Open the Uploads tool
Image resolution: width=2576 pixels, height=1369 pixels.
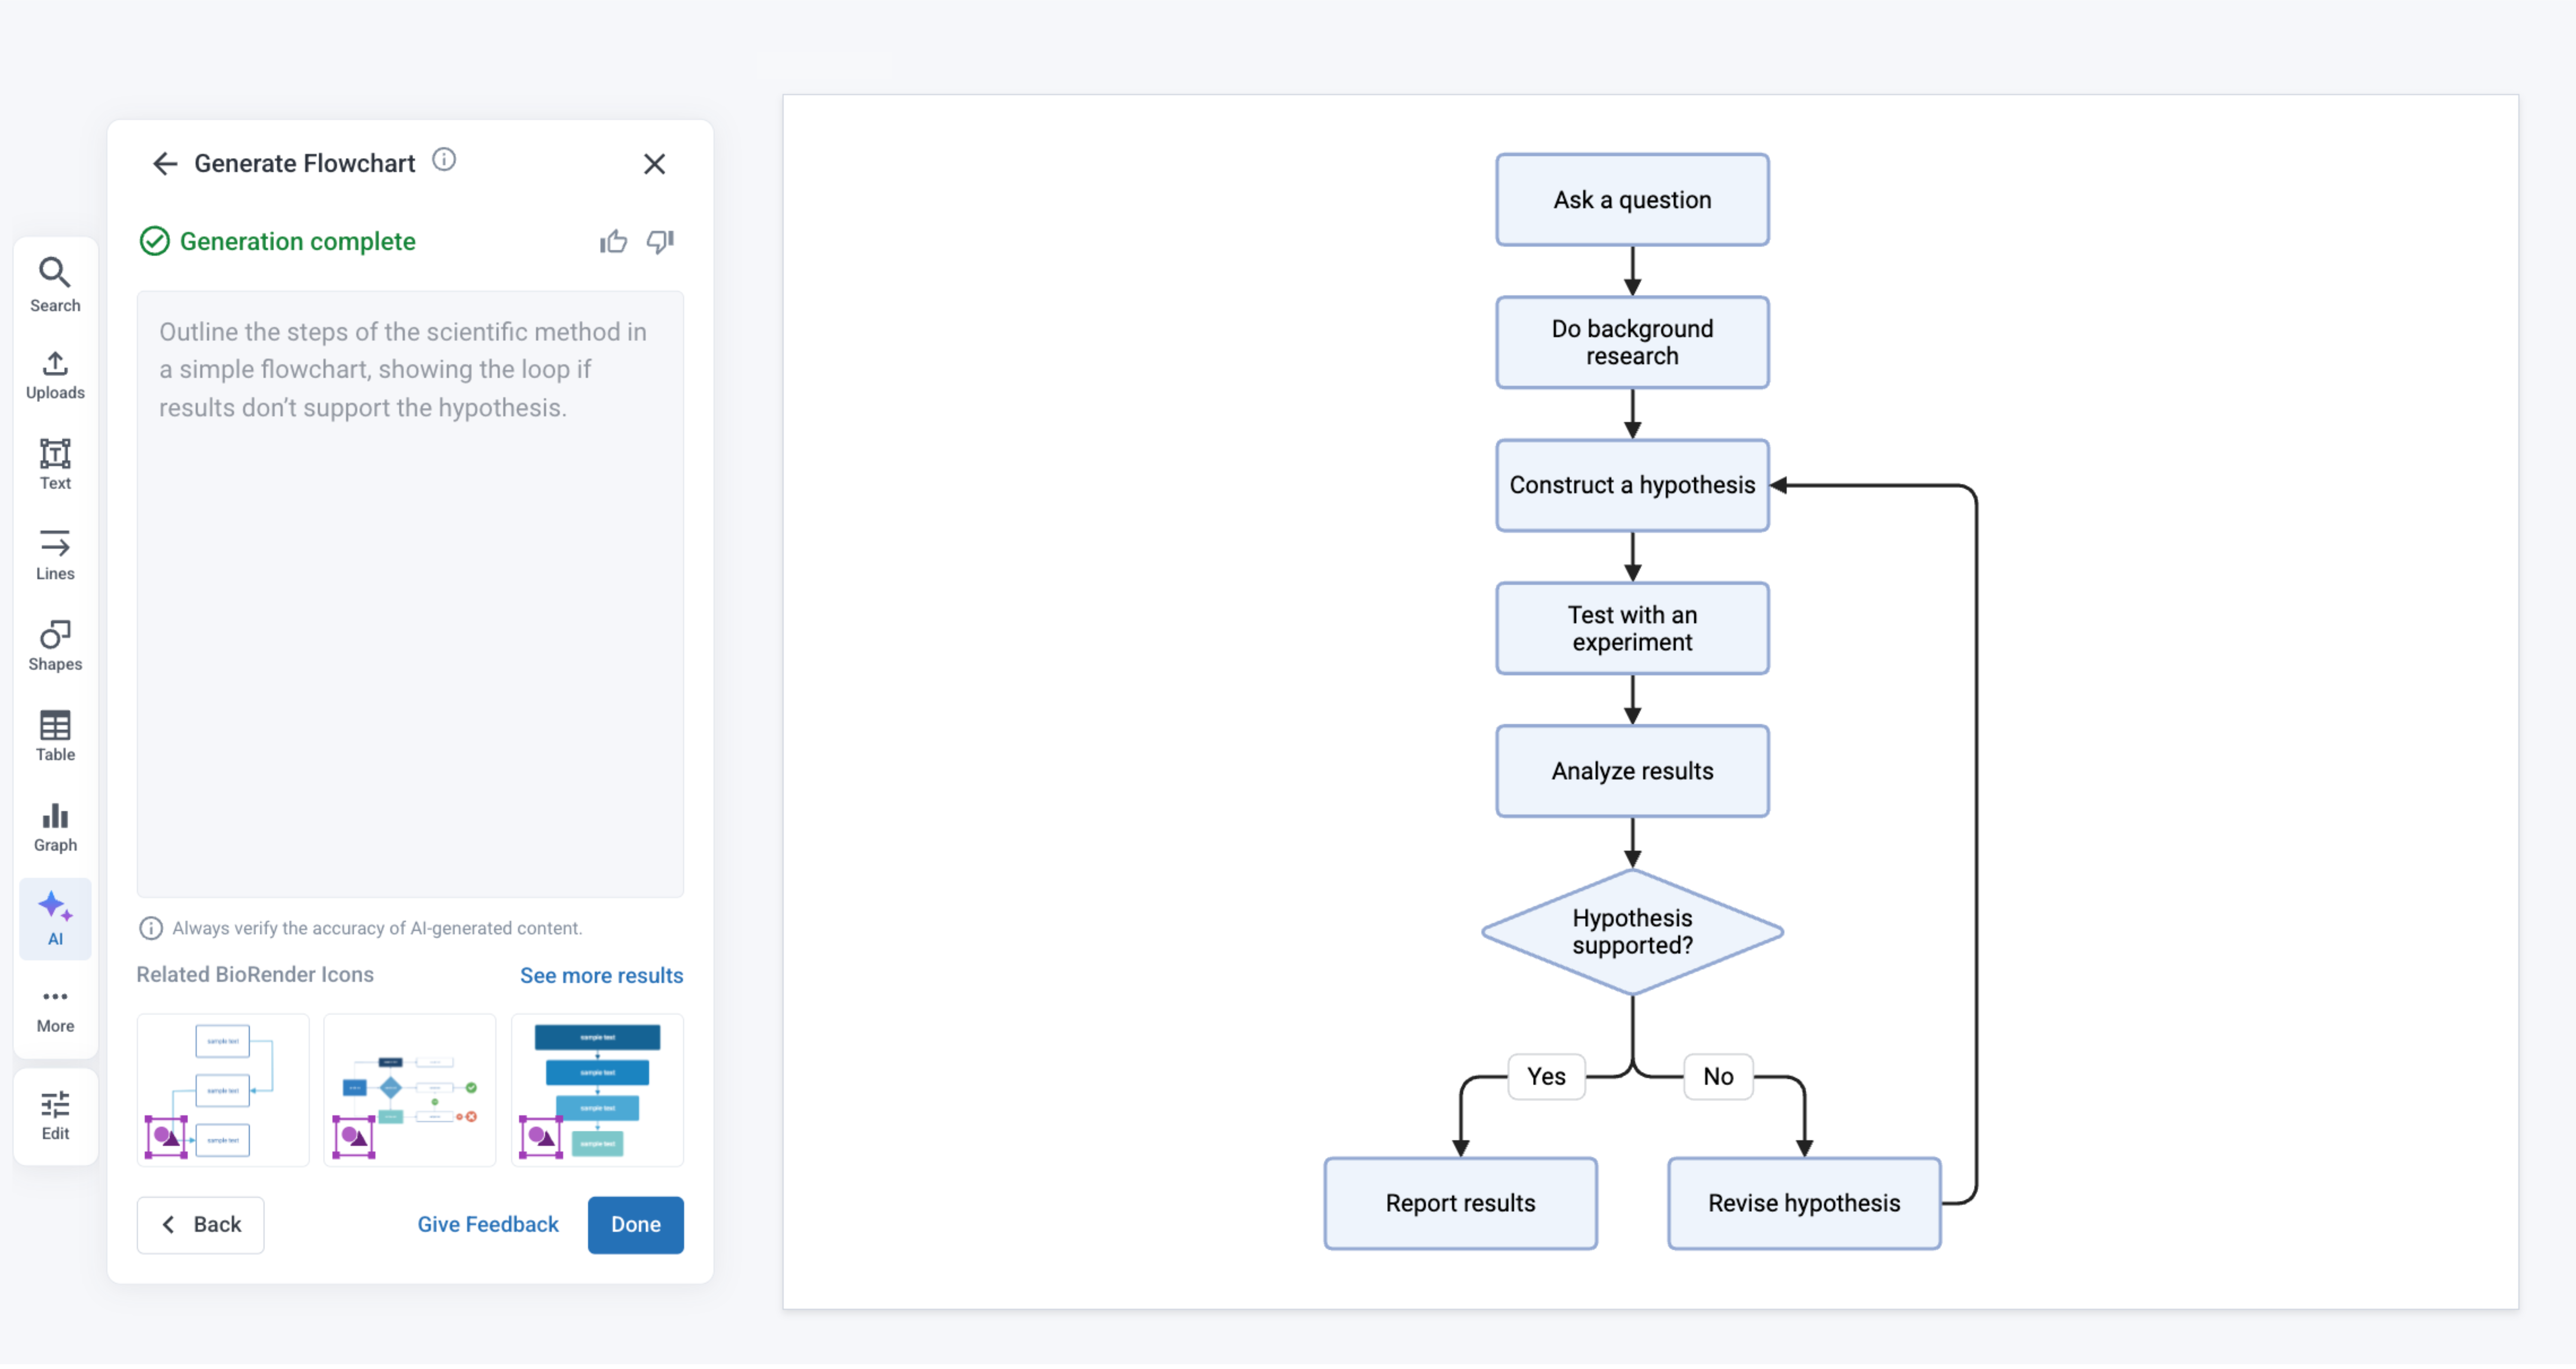(55, 375)
